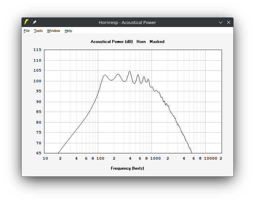Click the 80 dB axis value
This screenshot has height=202, width=255.
(39, 122)
